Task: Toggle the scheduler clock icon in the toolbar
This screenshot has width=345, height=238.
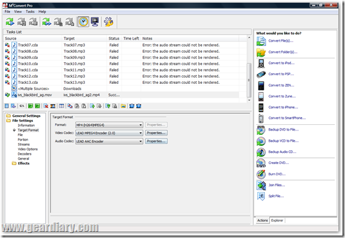Action: tap(83, 22)
